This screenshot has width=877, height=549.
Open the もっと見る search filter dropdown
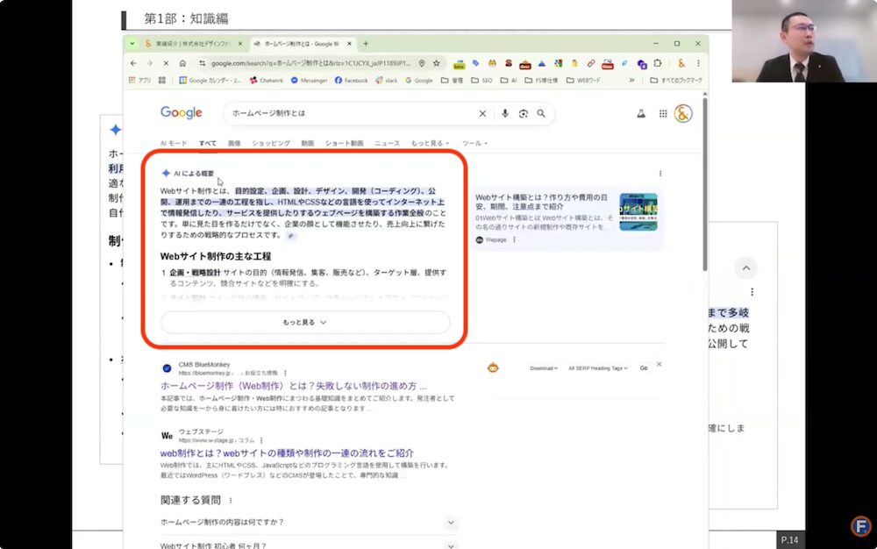430,143
